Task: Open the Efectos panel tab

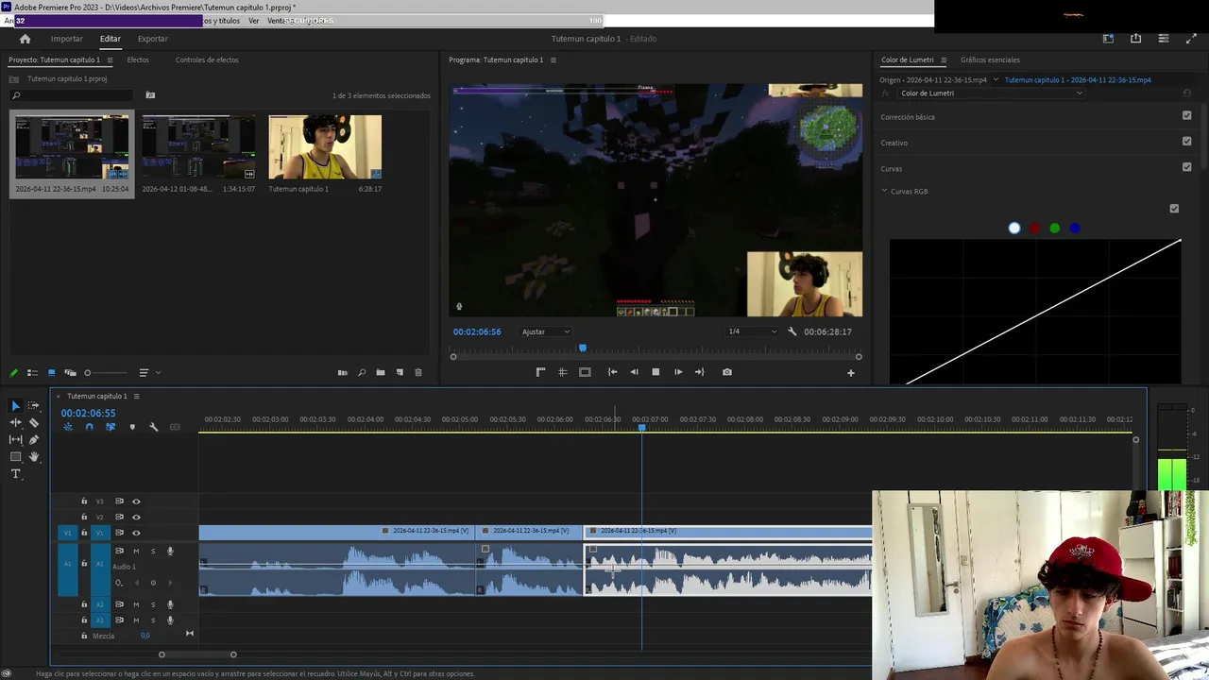Action: (138, 59)
